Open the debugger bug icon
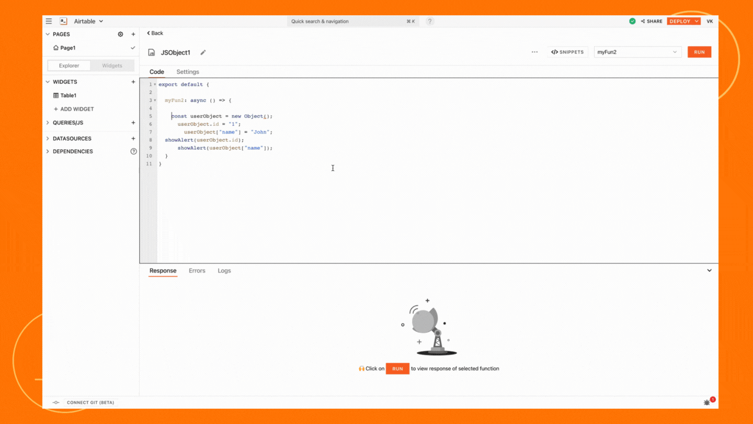The image size is (753, 424). click(707, 403)
